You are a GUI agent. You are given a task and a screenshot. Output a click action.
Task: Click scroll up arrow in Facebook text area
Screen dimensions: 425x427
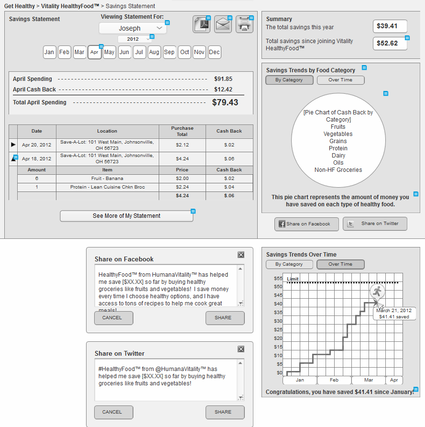click(x=240, y=269)
